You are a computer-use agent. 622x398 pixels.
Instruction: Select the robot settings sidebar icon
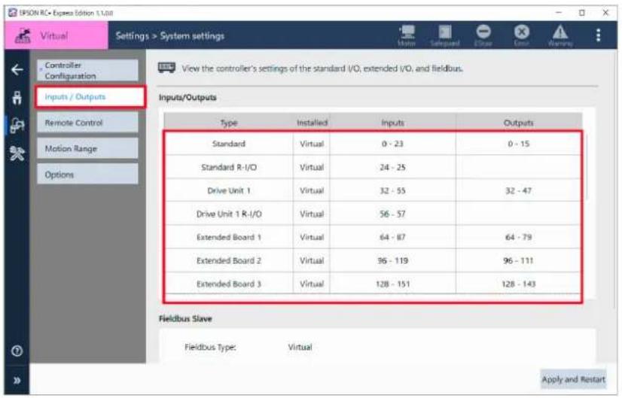click(x=17, y=126)
